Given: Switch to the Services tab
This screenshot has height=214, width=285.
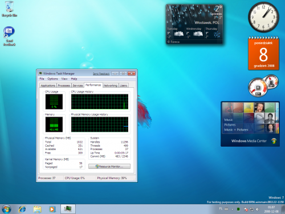Looking at the screenshot, I should 78,86.
